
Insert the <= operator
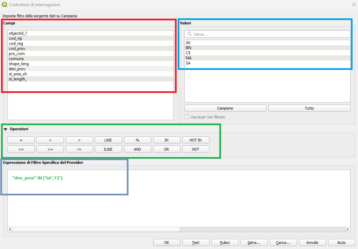[21, 149]
